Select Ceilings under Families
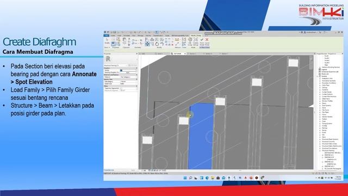 (x=325, y=88)
